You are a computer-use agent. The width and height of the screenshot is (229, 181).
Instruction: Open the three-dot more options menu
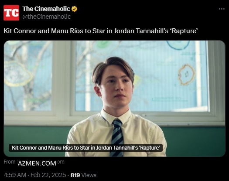tap(222, 9)
